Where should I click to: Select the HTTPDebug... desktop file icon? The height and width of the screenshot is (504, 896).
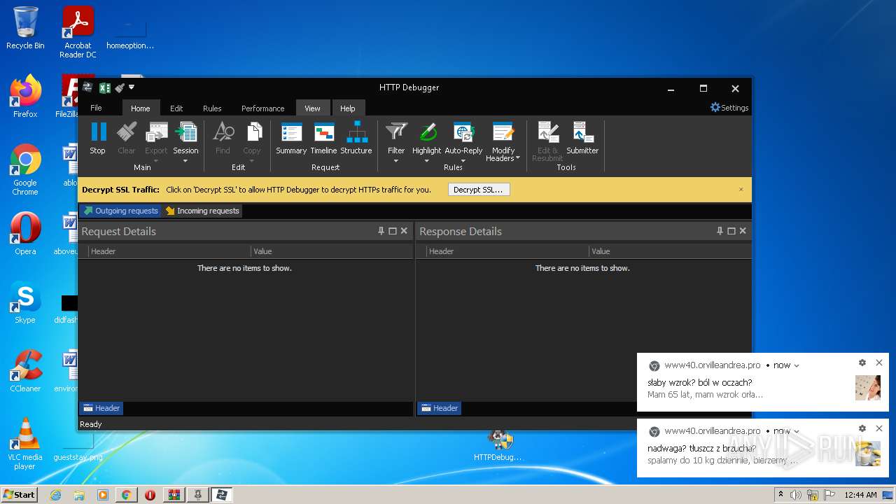click(498, 445)
